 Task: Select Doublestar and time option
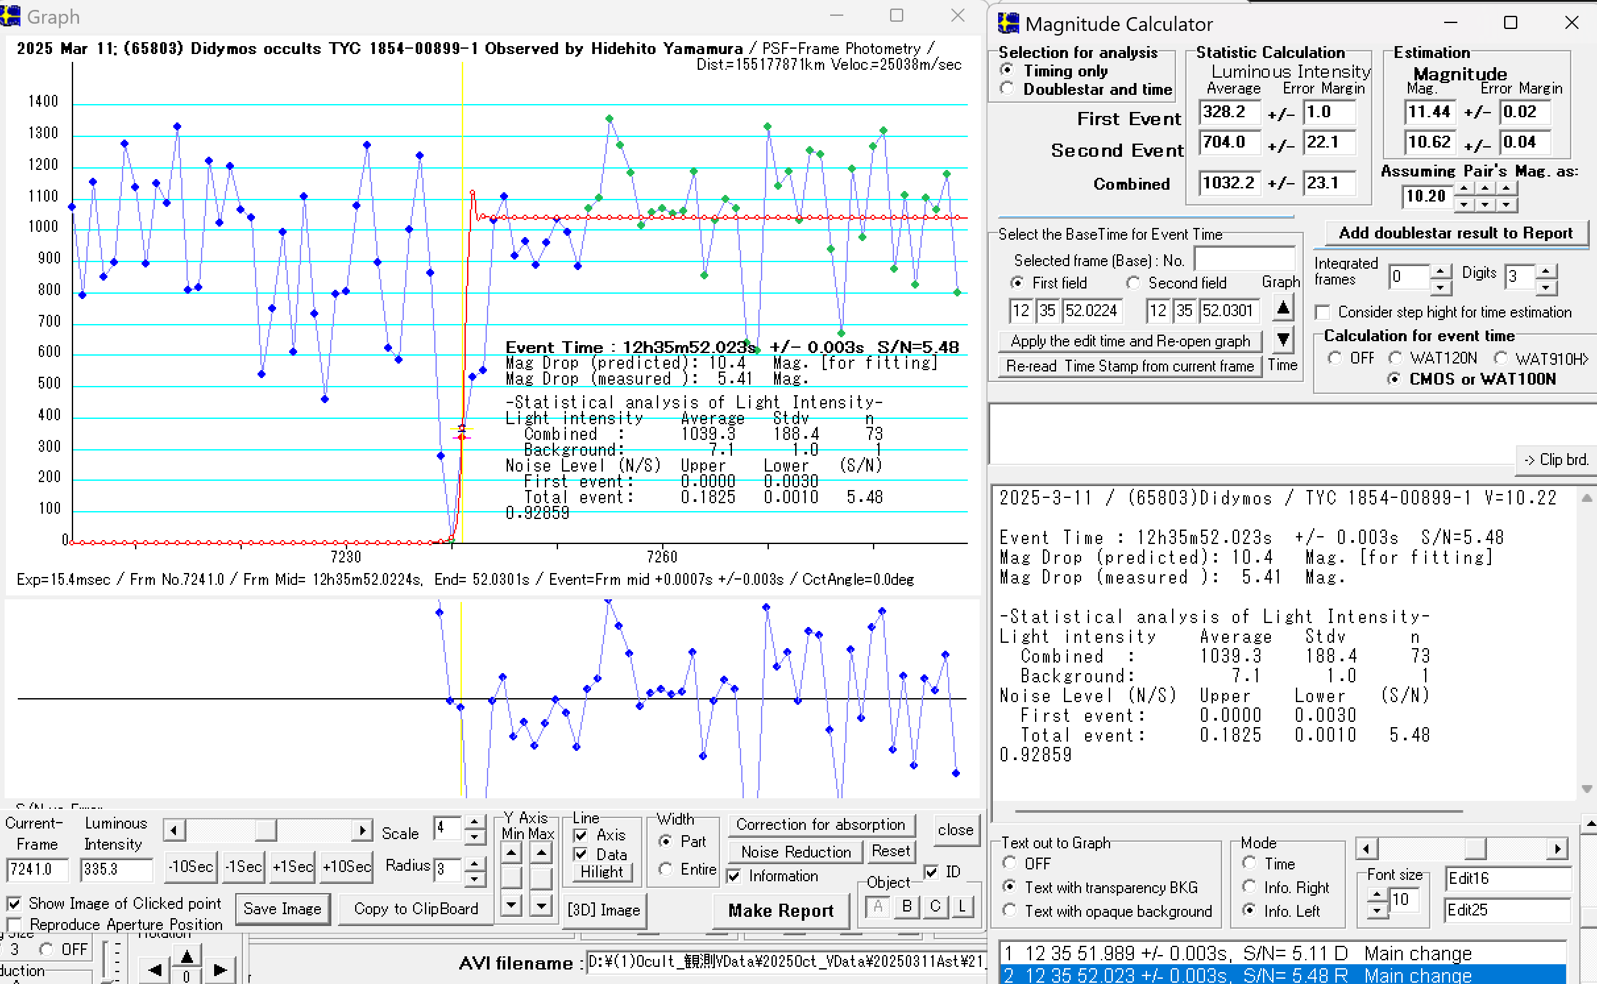pyautogui.click(x=1007, y=89)
